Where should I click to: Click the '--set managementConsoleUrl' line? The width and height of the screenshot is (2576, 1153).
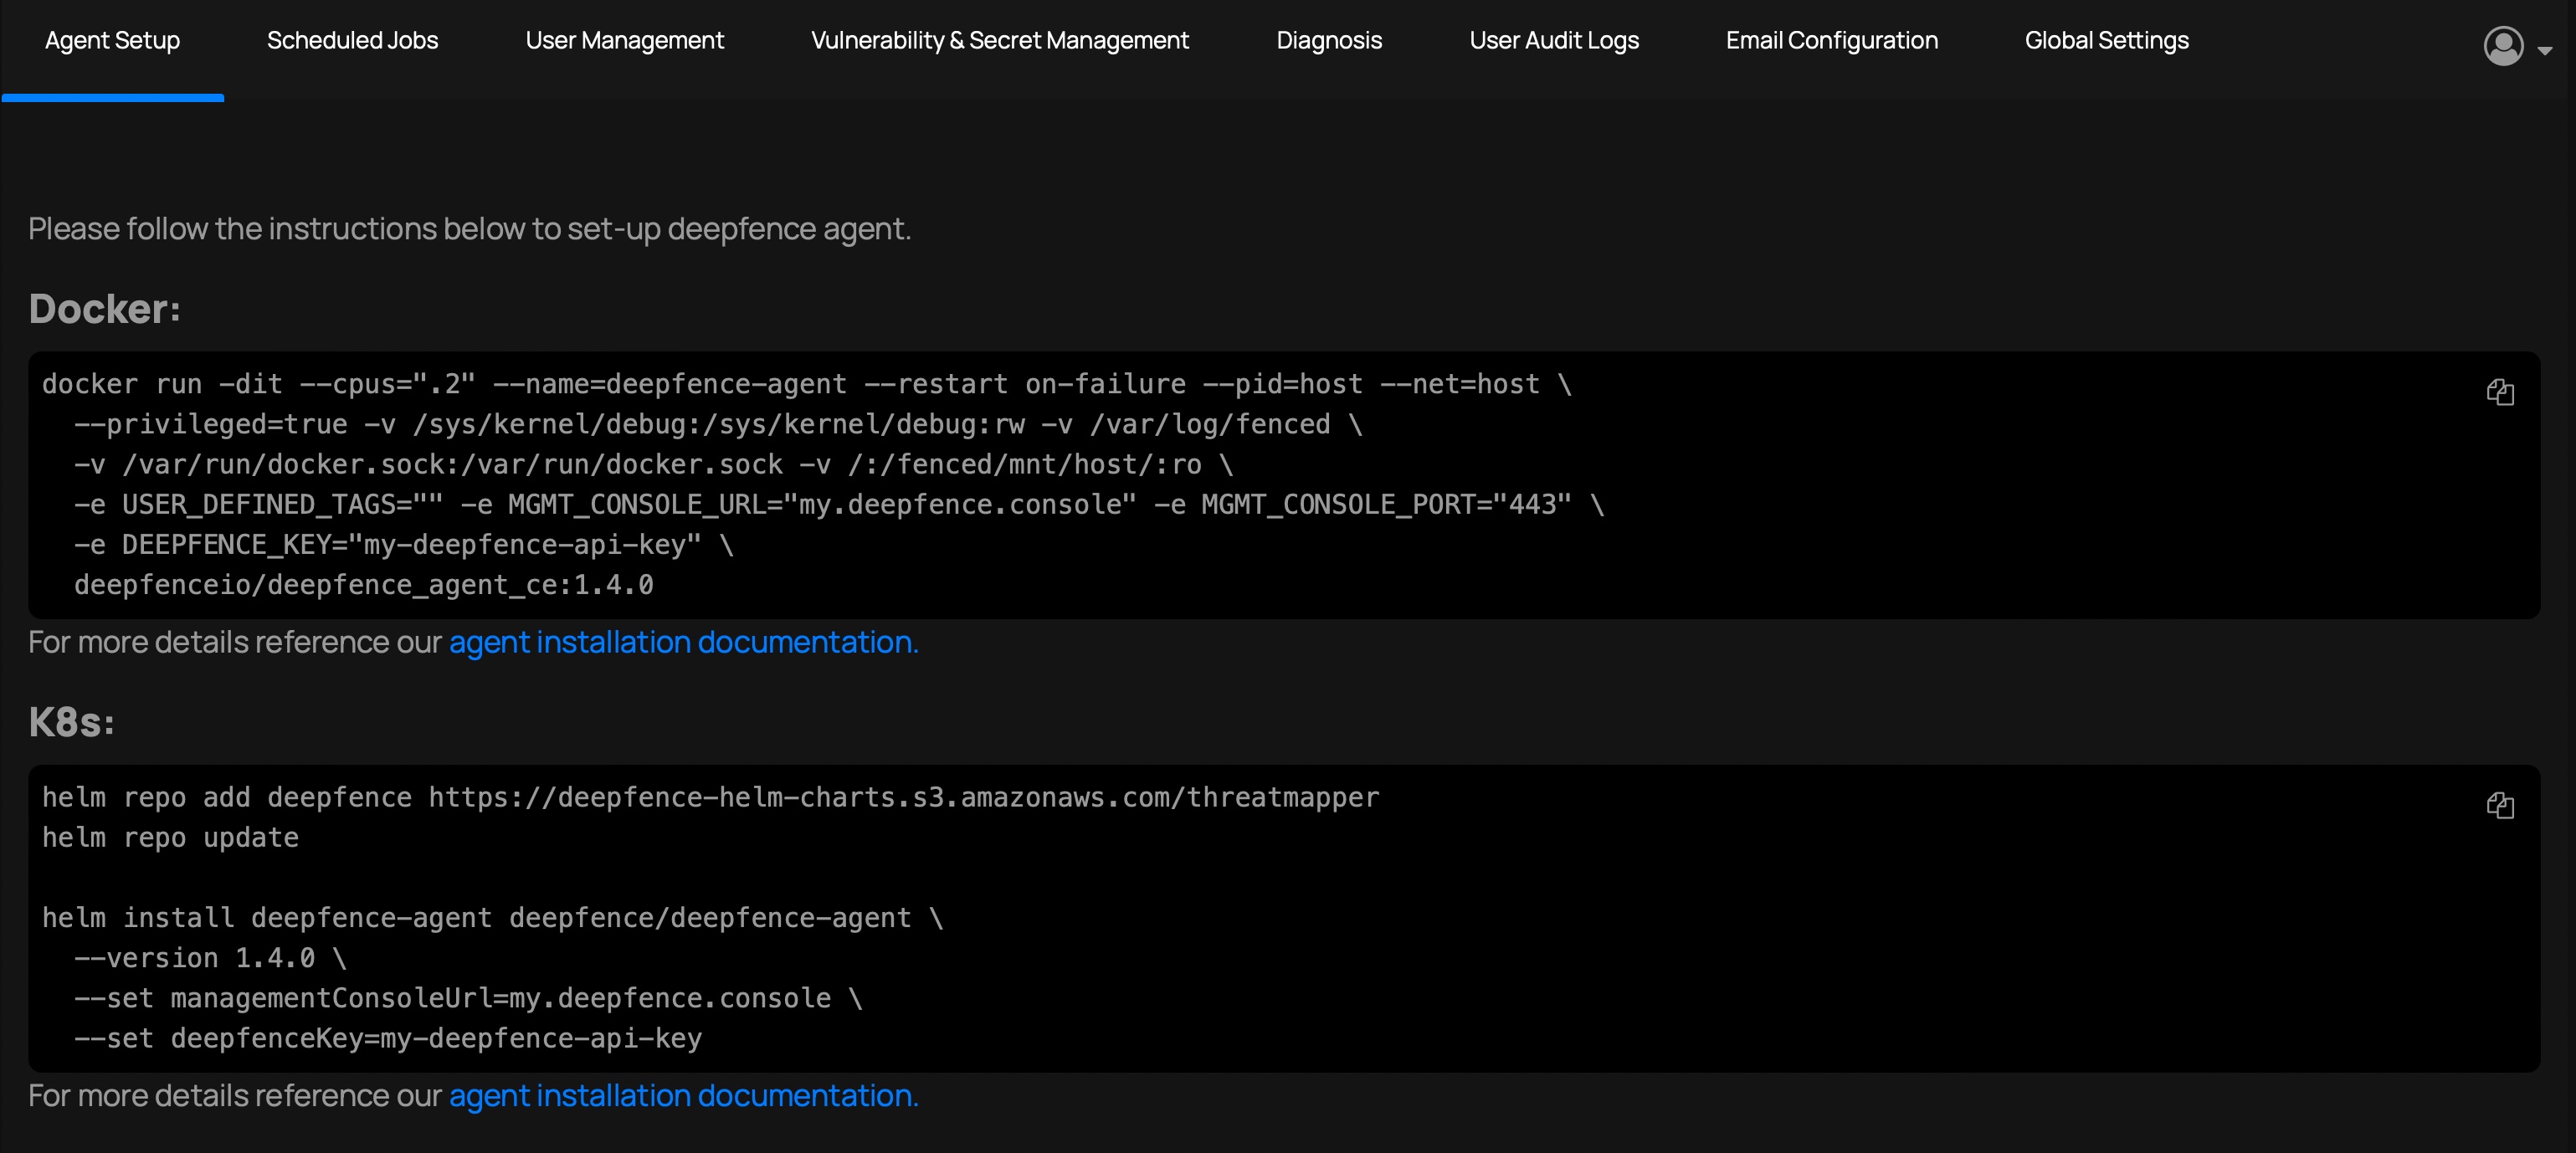pyautogui.click(x=468, y=998)
